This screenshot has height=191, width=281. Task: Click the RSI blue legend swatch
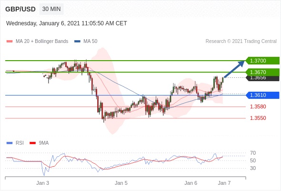point(10,143)
